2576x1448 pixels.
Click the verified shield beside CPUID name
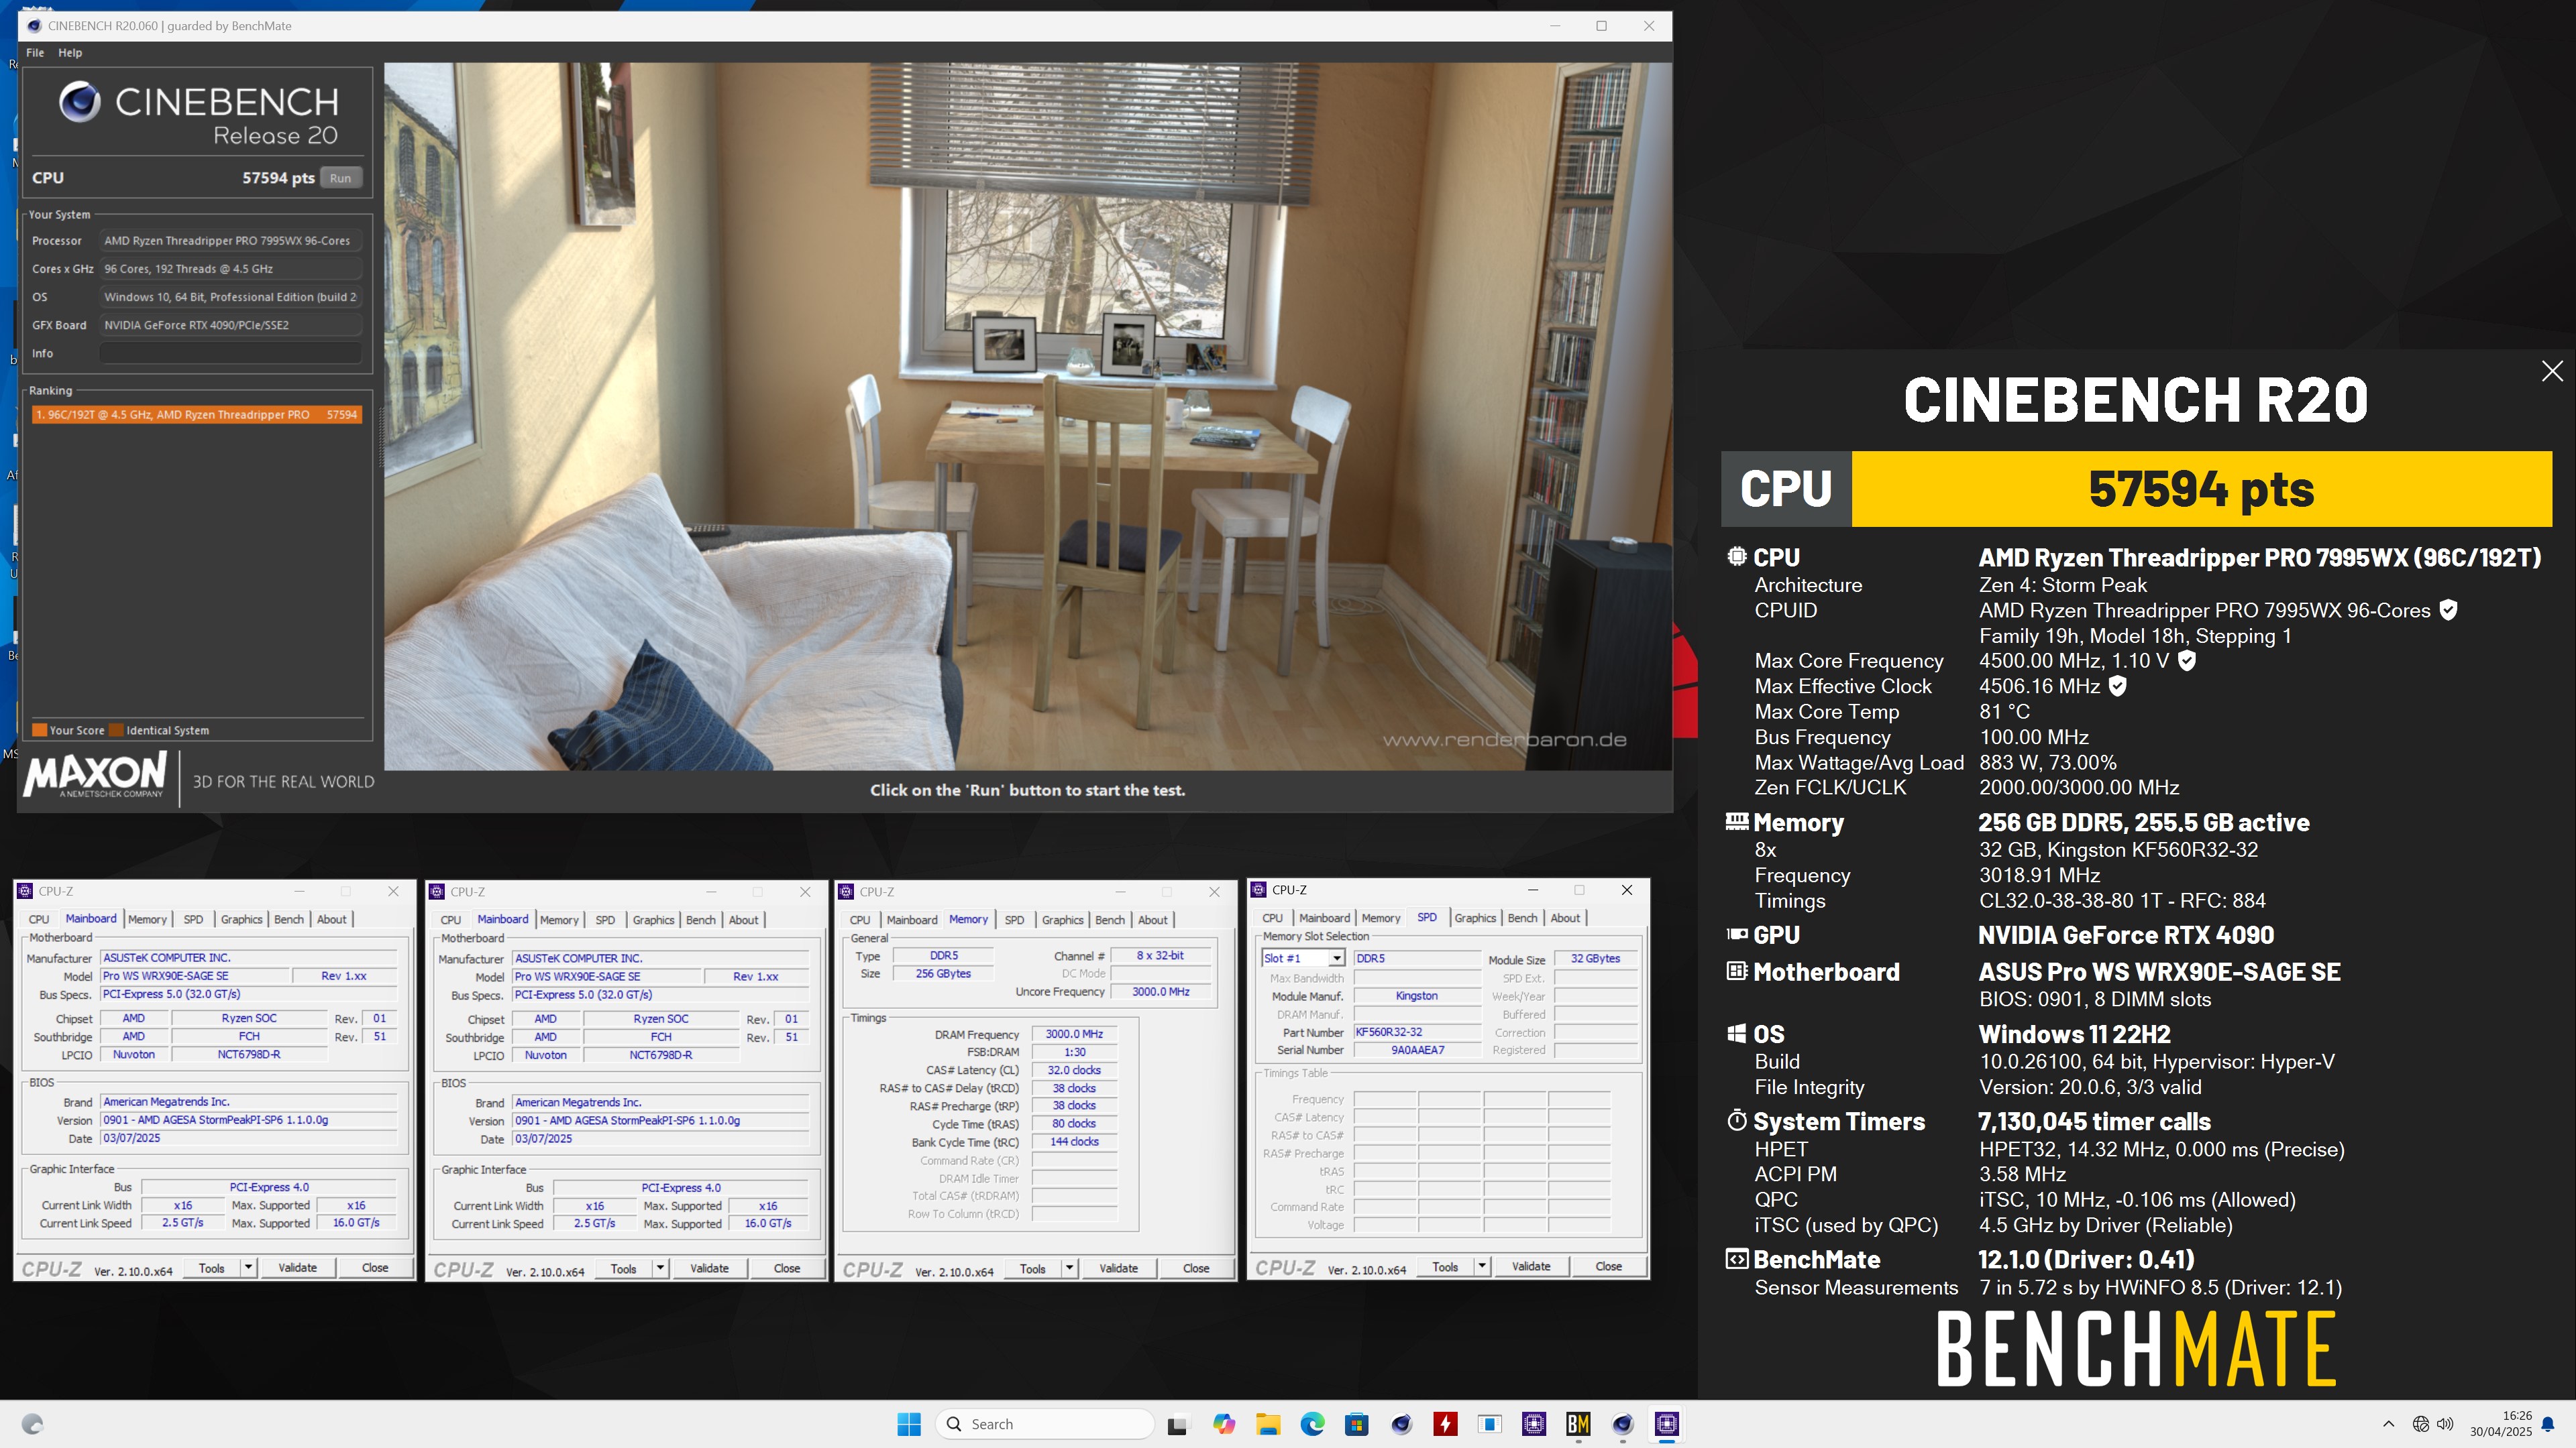(2448, 609)
